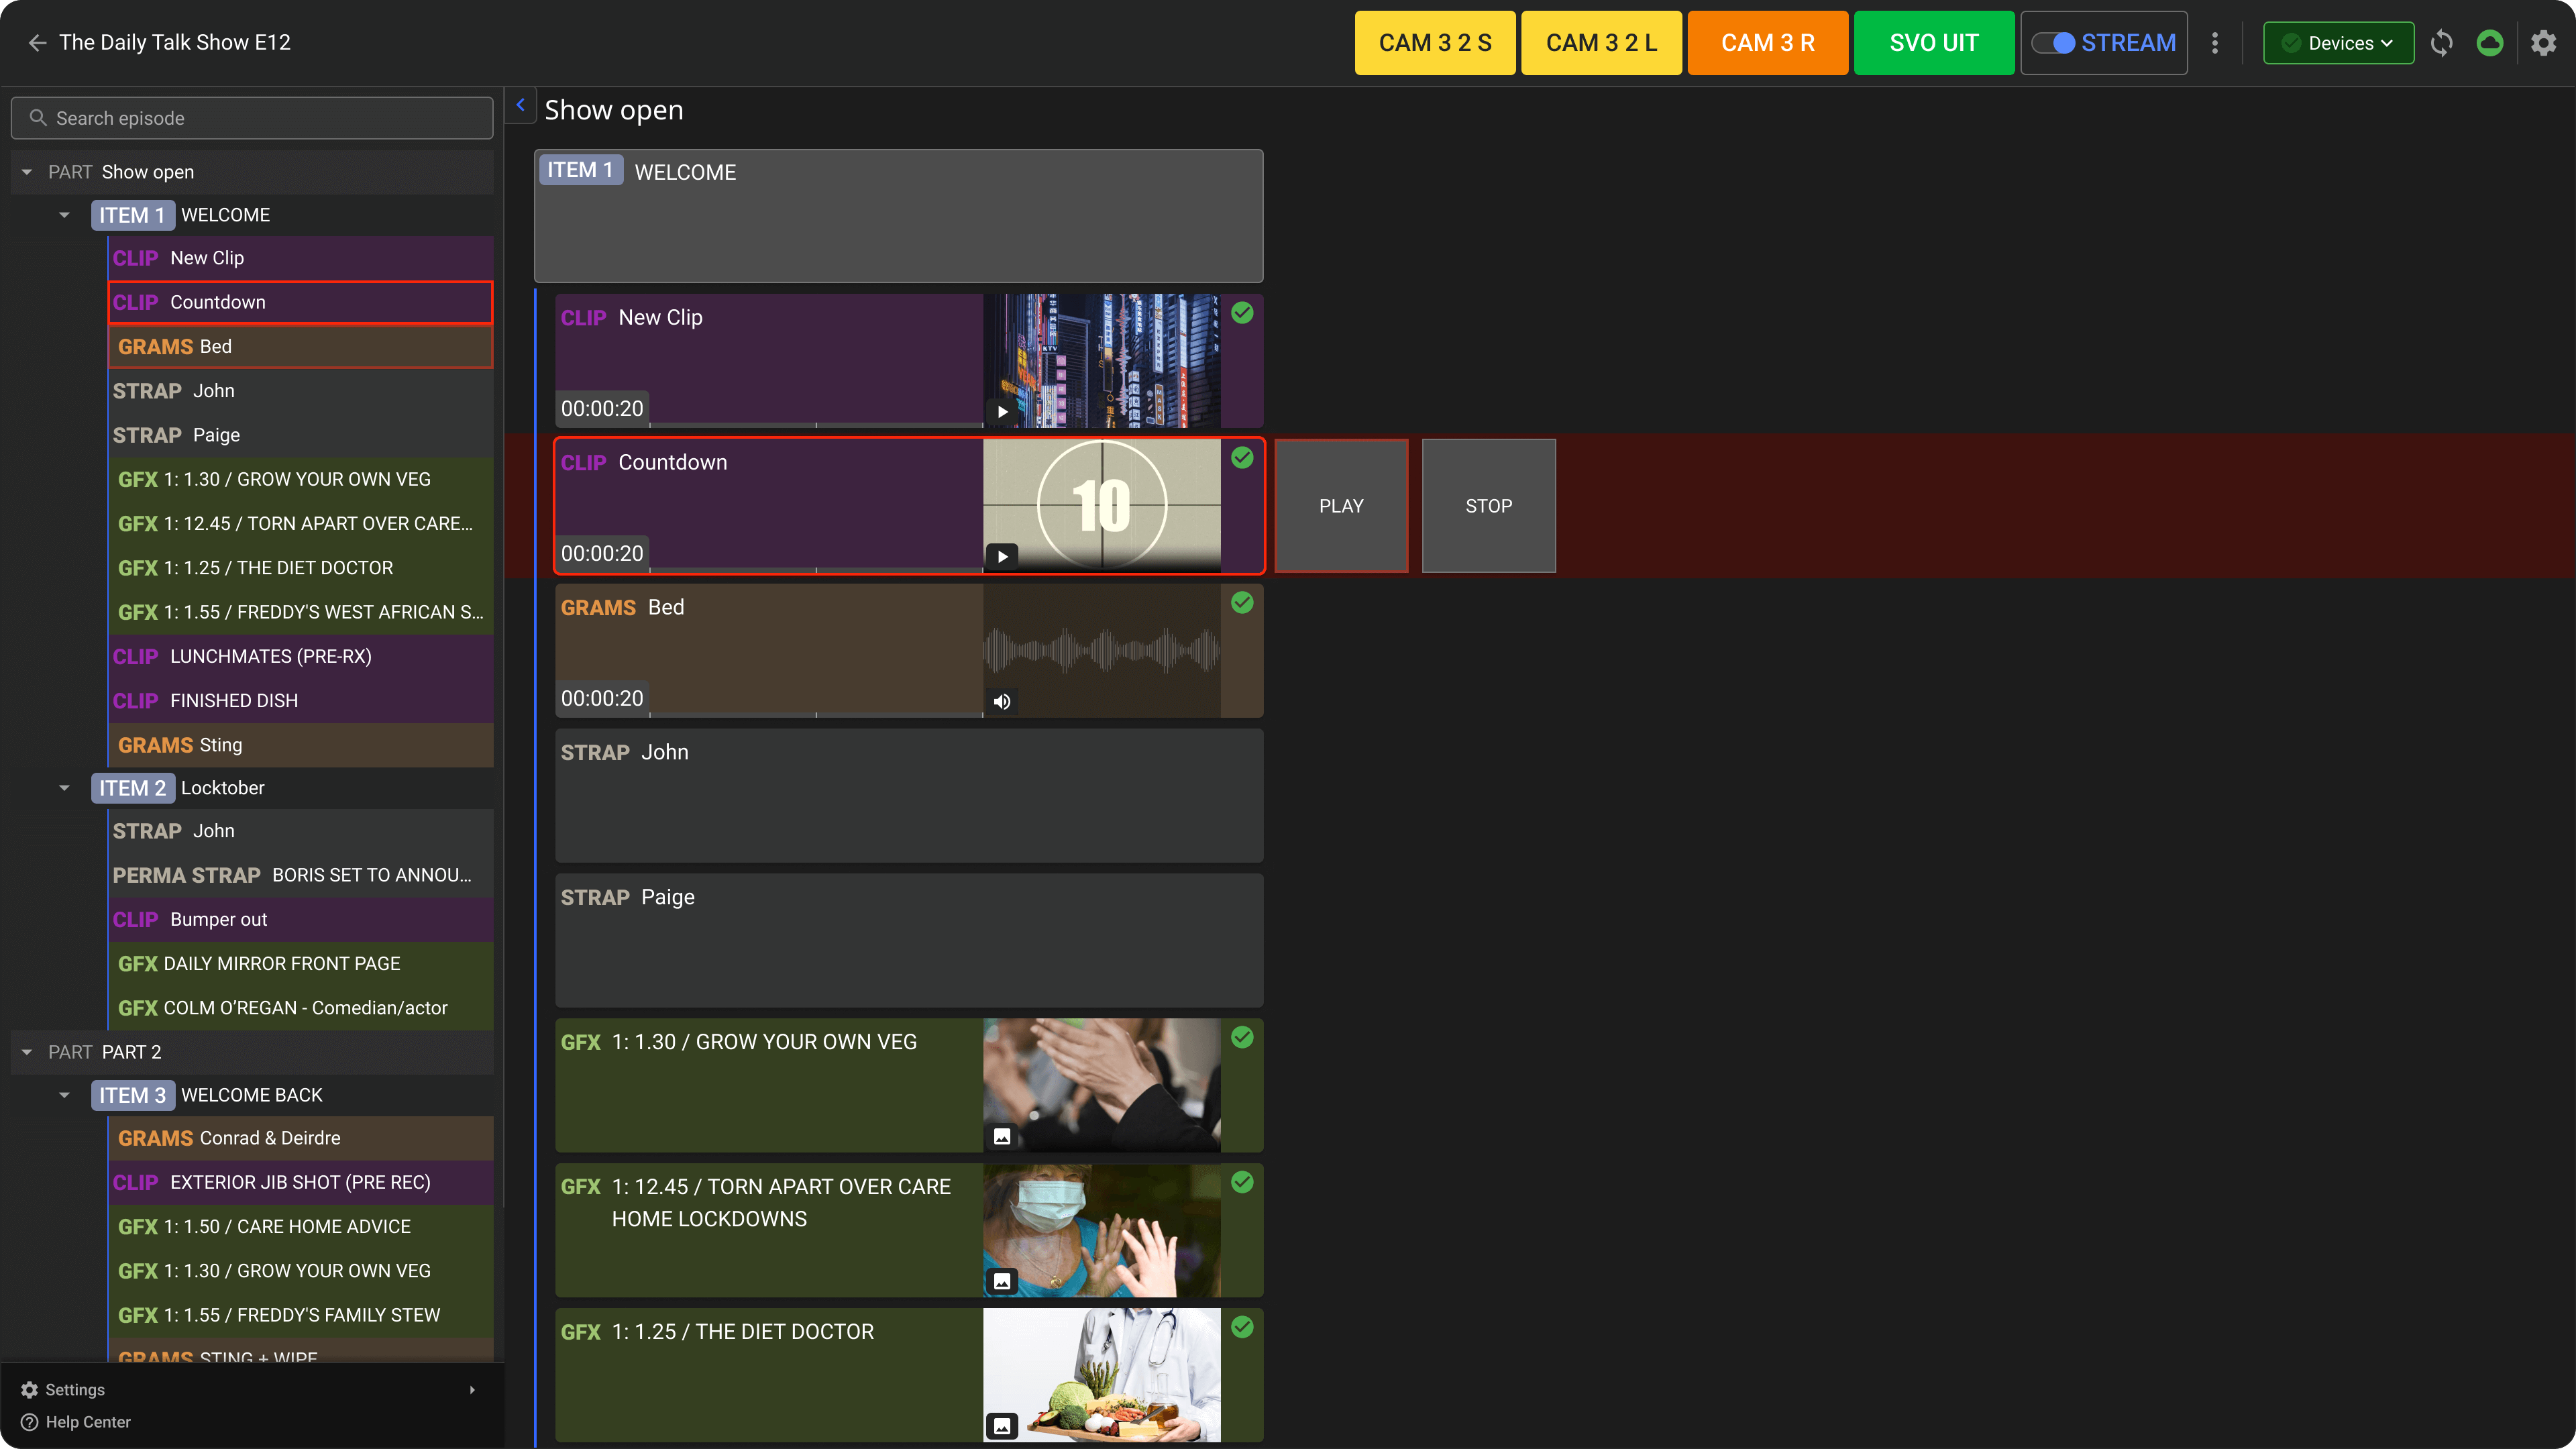Collapse the sidebar with the blue chevron

pyautogui.click(x=520, y=105)
